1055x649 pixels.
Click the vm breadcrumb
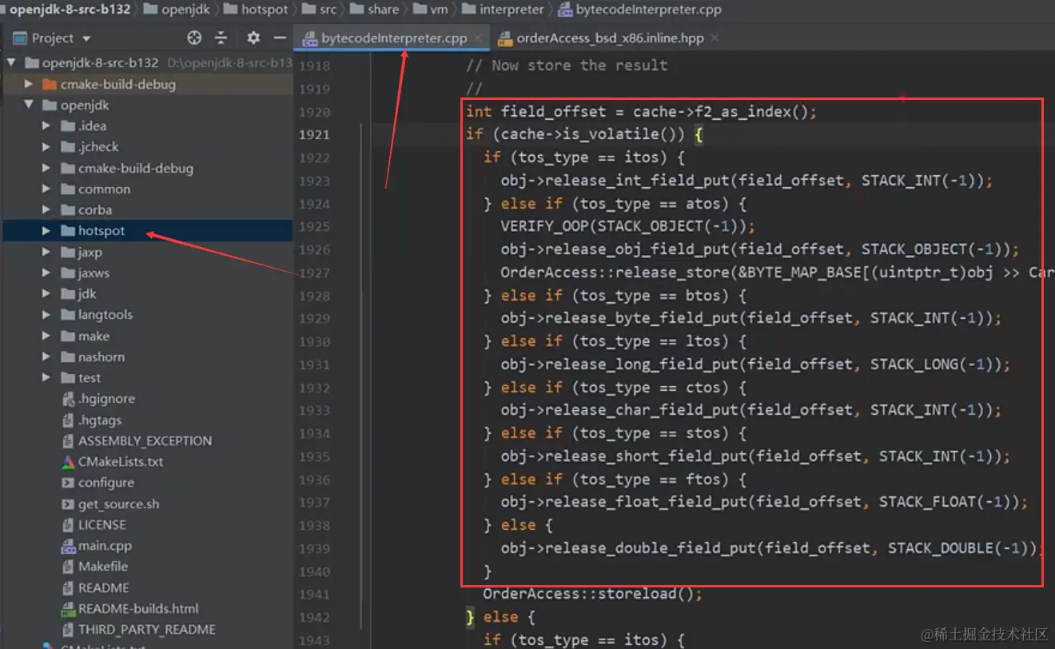(430, 10)
